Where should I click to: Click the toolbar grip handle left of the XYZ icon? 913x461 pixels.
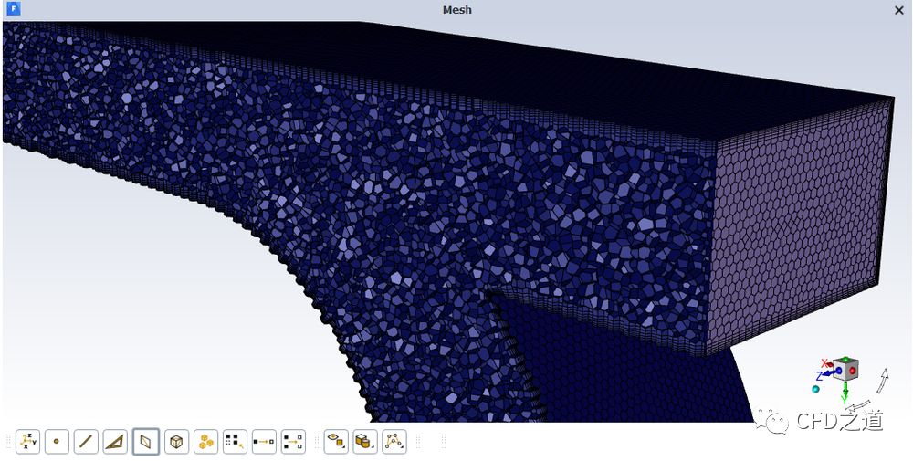coord(8,442)
